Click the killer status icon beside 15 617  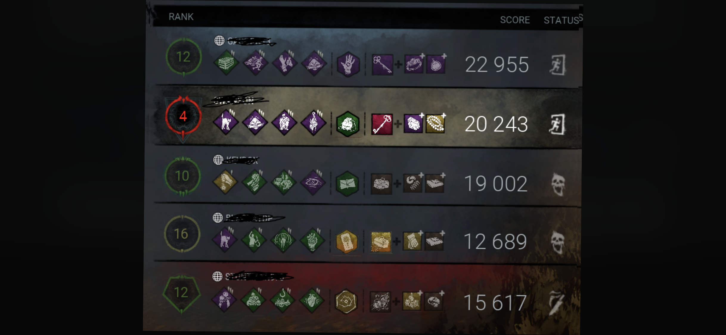[557, 303]
